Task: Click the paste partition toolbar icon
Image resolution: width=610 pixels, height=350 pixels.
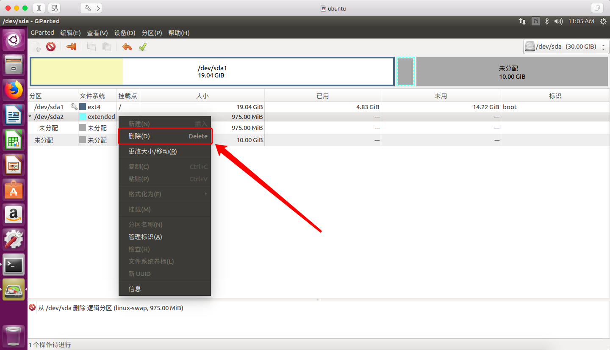Action: tap(106, 47)
